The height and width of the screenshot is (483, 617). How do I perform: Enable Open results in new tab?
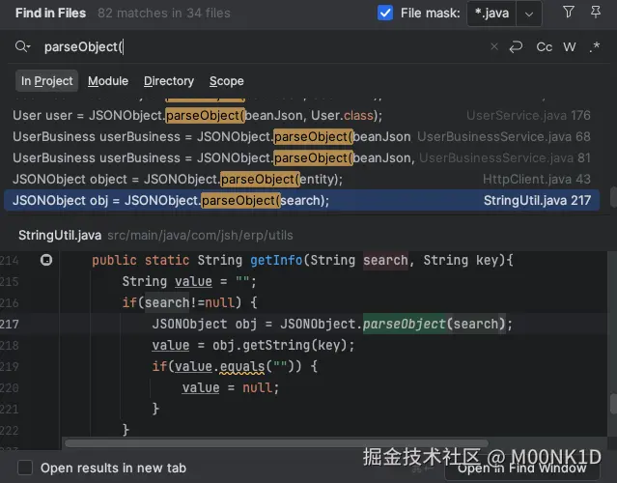25,468
